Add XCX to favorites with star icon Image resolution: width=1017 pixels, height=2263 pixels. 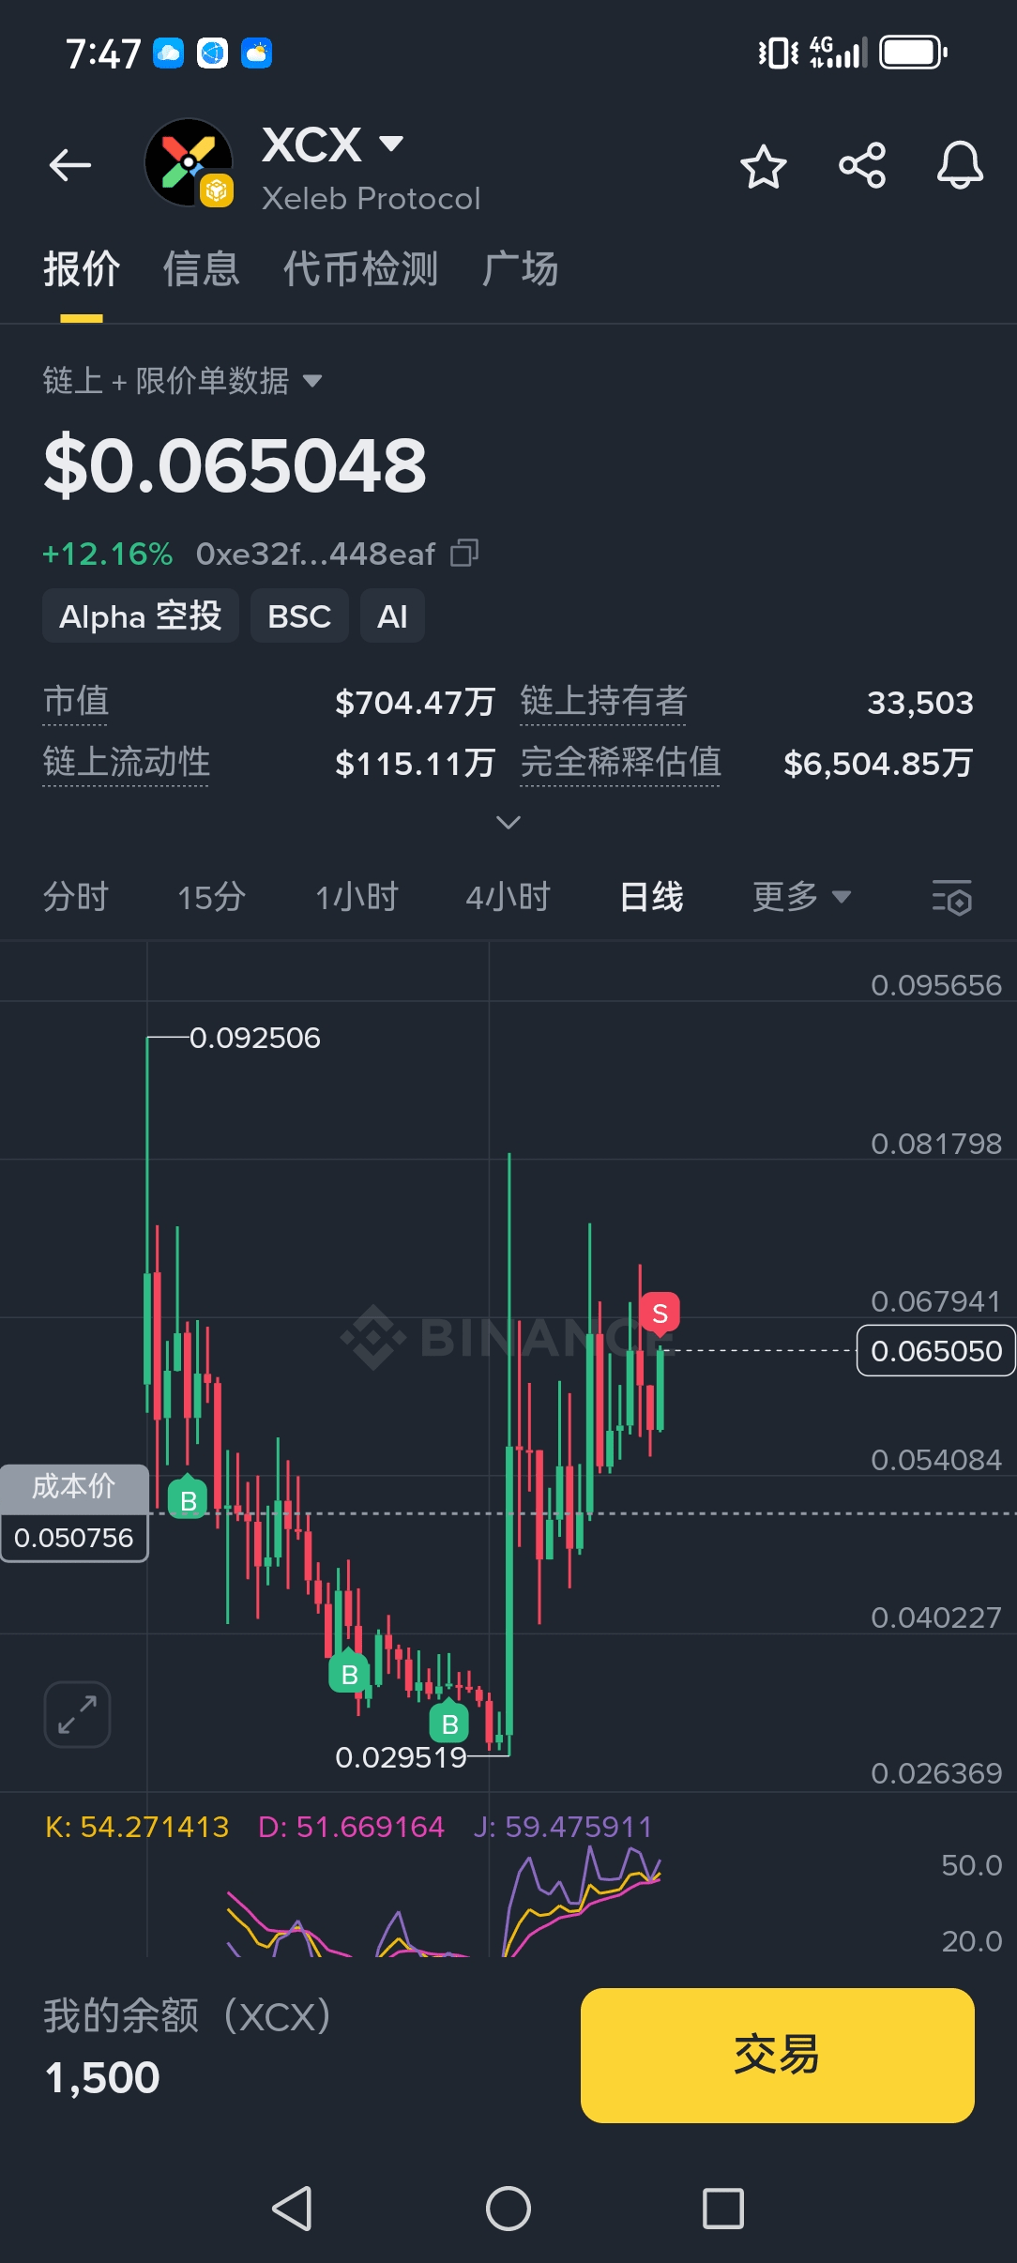pos(763,167)
